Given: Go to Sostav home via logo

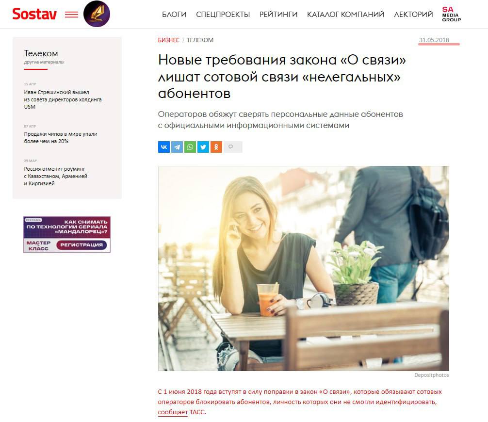Looking at the screenshot, I should click(x=34, y=14).
